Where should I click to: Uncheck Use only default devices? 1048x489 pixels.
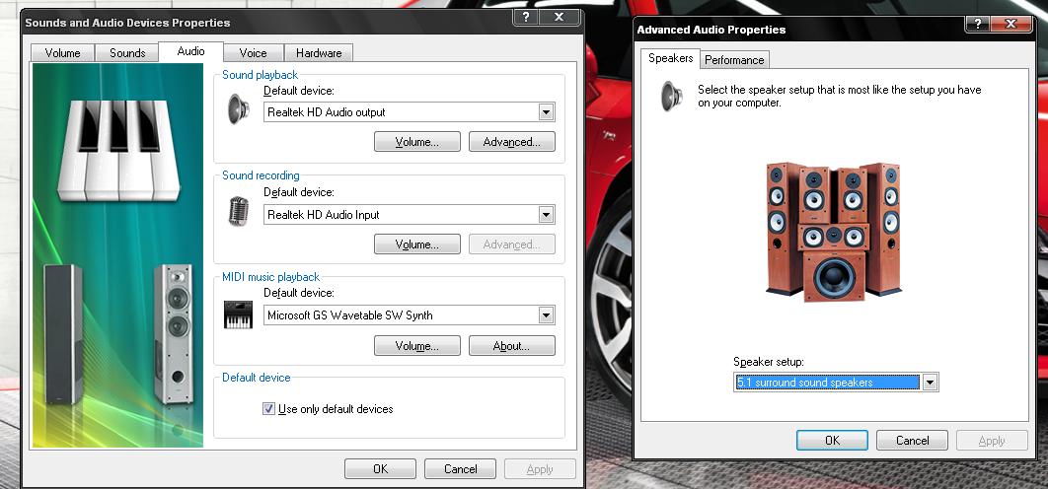coord(269,409)
